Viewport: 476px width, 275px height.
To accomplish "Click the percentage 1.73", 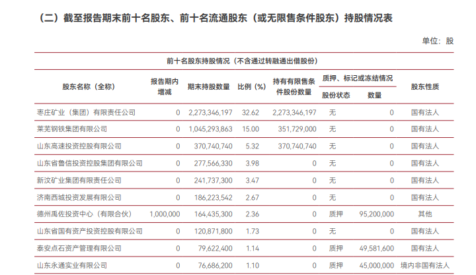I will point(253,231).
